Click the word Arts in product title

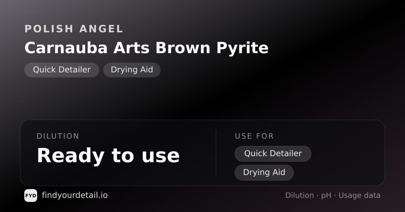click(x=132, y=48)
